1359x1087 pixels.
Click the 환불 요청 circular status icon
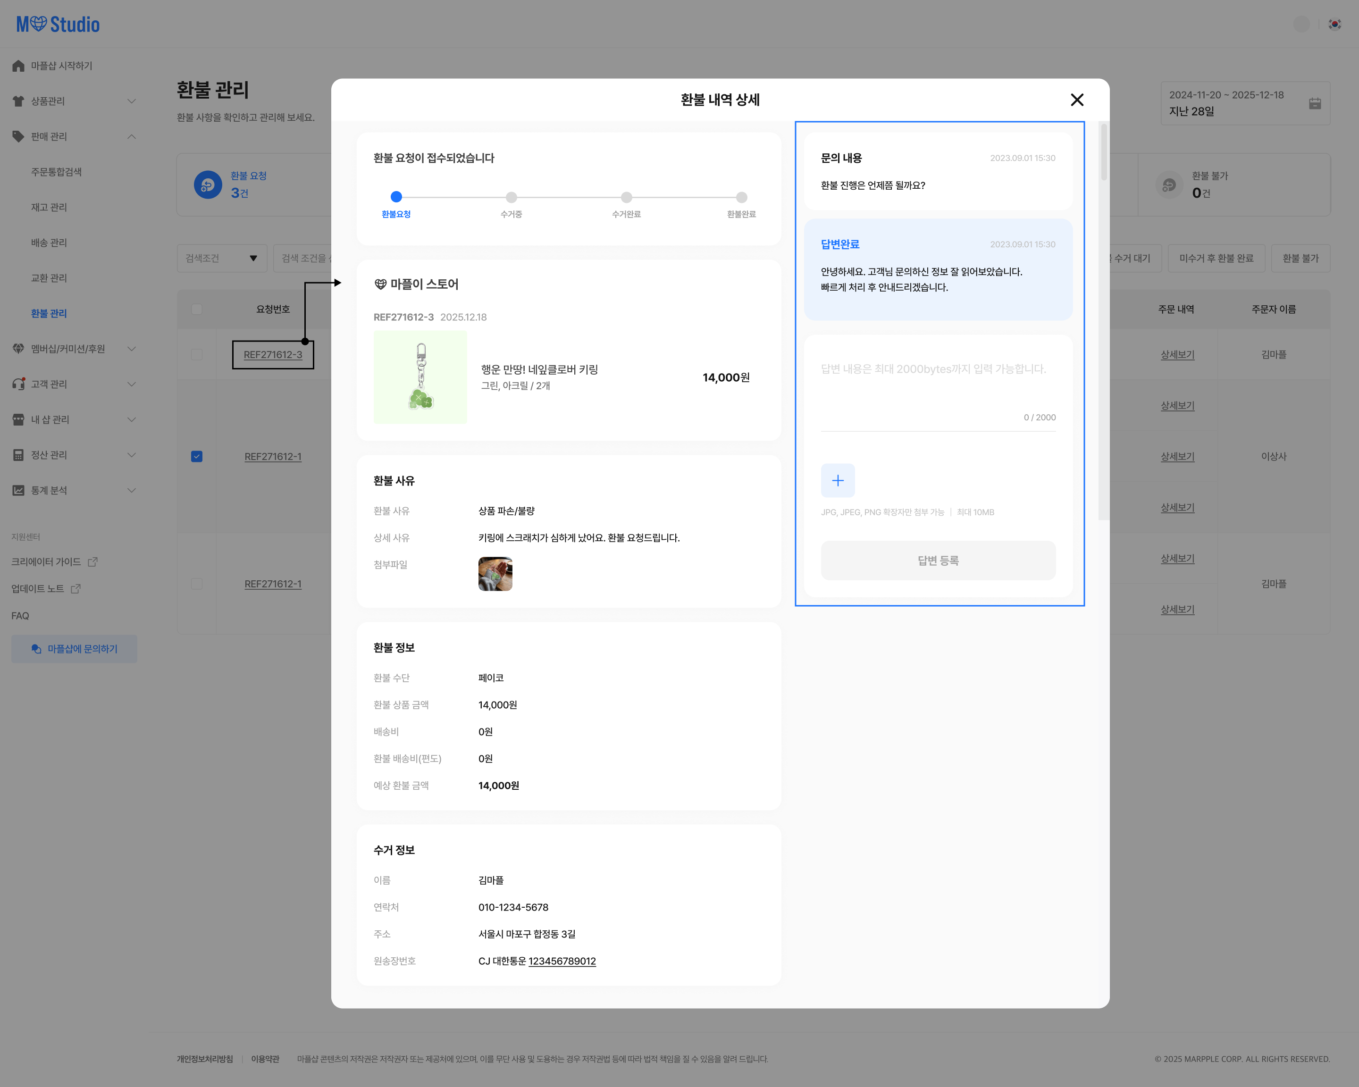tap(207, 184)
